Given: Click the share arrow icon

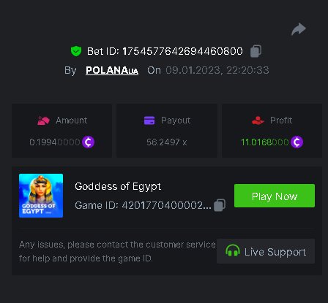Looking at the screenshot, I should coord(299,29).
